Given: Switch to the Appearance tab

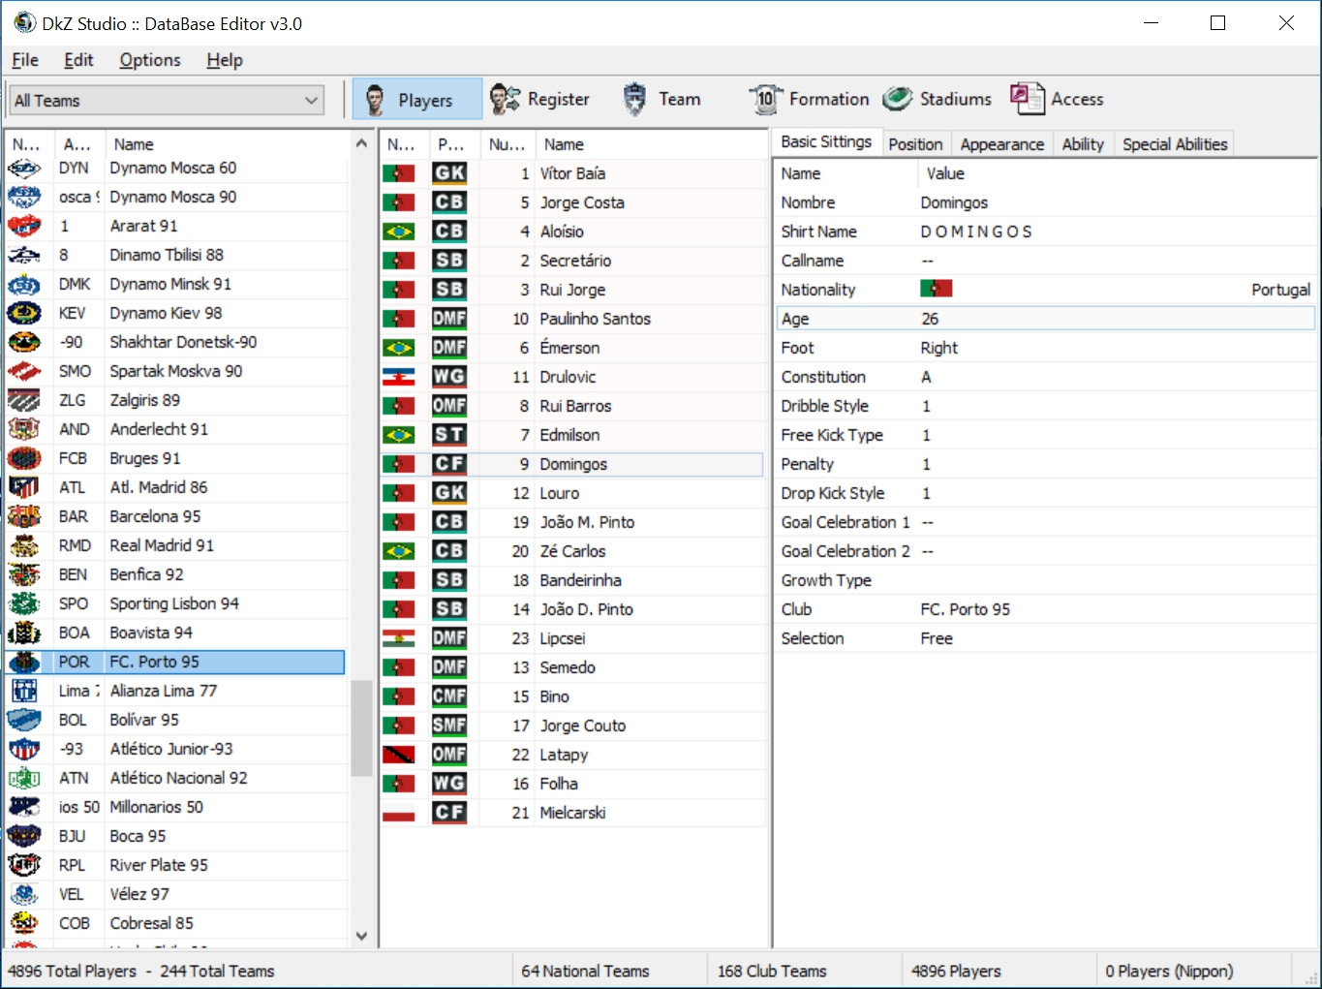Looking at the screenshot, I should click(x=1002, y=144).
